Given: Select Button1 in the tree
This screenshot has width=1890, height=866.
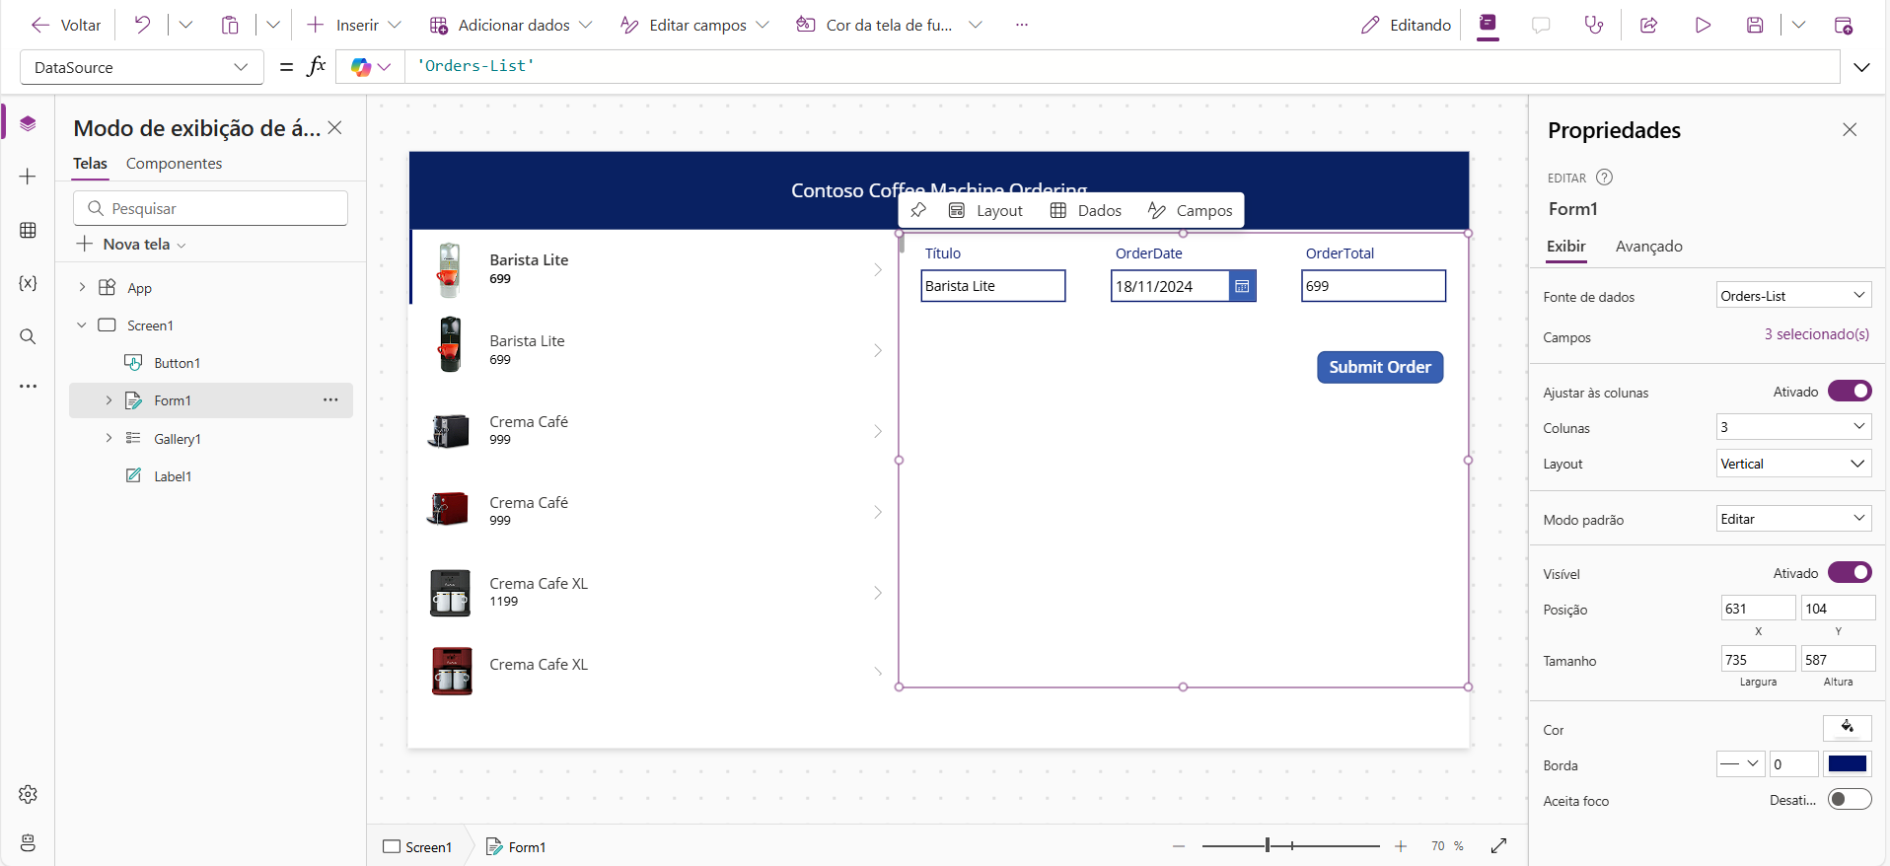Looking at the screenshot, I should click(177, 363).
